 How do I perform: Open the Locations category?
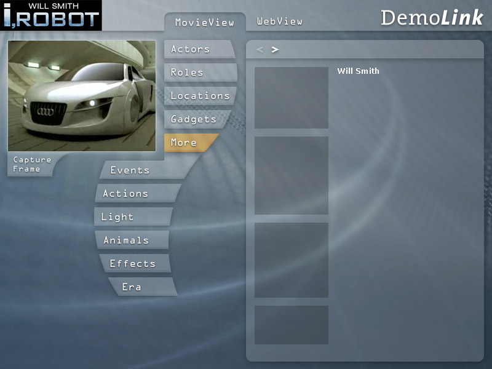pos(200,96)
